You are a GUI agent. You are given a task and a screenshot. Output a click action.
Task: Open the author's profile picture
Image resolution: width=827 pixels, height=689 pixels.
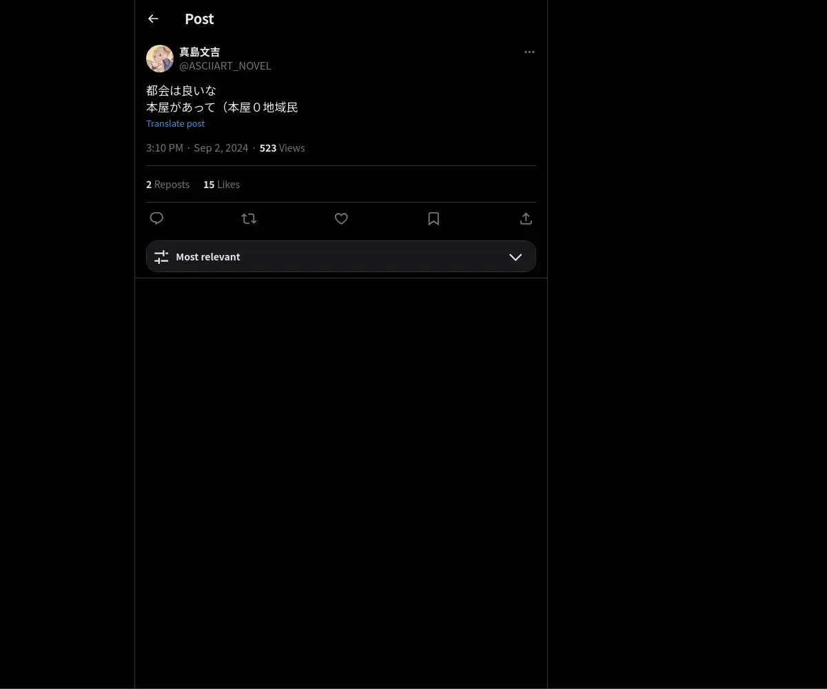[x=160, y=59]
